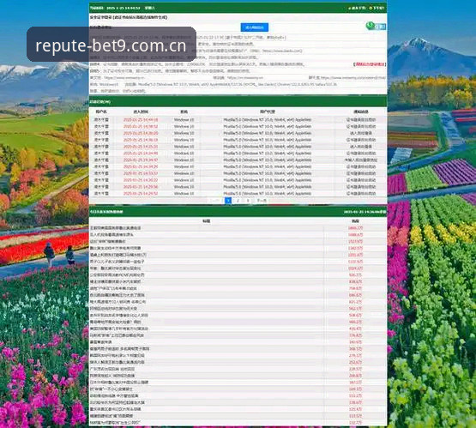This screenshot has width=476, height=428.
Task: Click the refresh timestamp in the news header
Action: click(x=365, y=212)
